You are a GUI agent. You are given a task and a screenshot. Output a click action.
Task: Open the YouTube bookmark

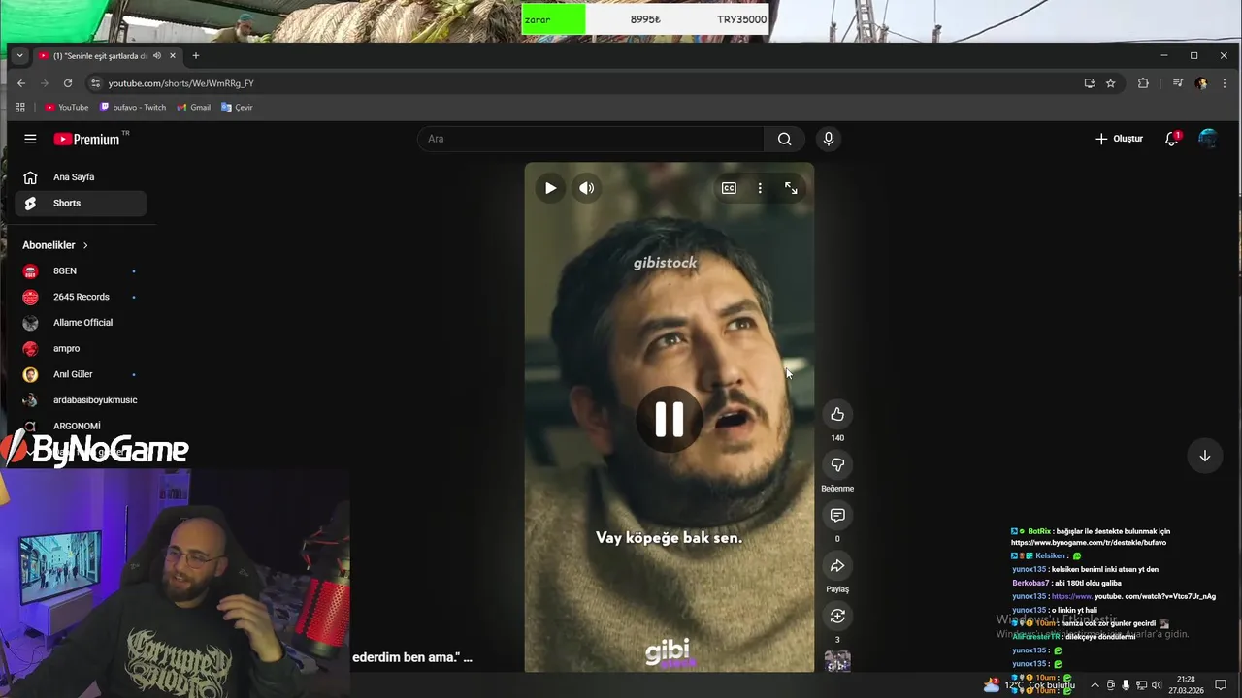pyautogui.click(x=66, y=108)
